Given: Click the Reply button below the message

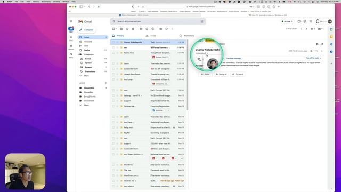Looking at the screenshot, I should [x=205, y=74].
